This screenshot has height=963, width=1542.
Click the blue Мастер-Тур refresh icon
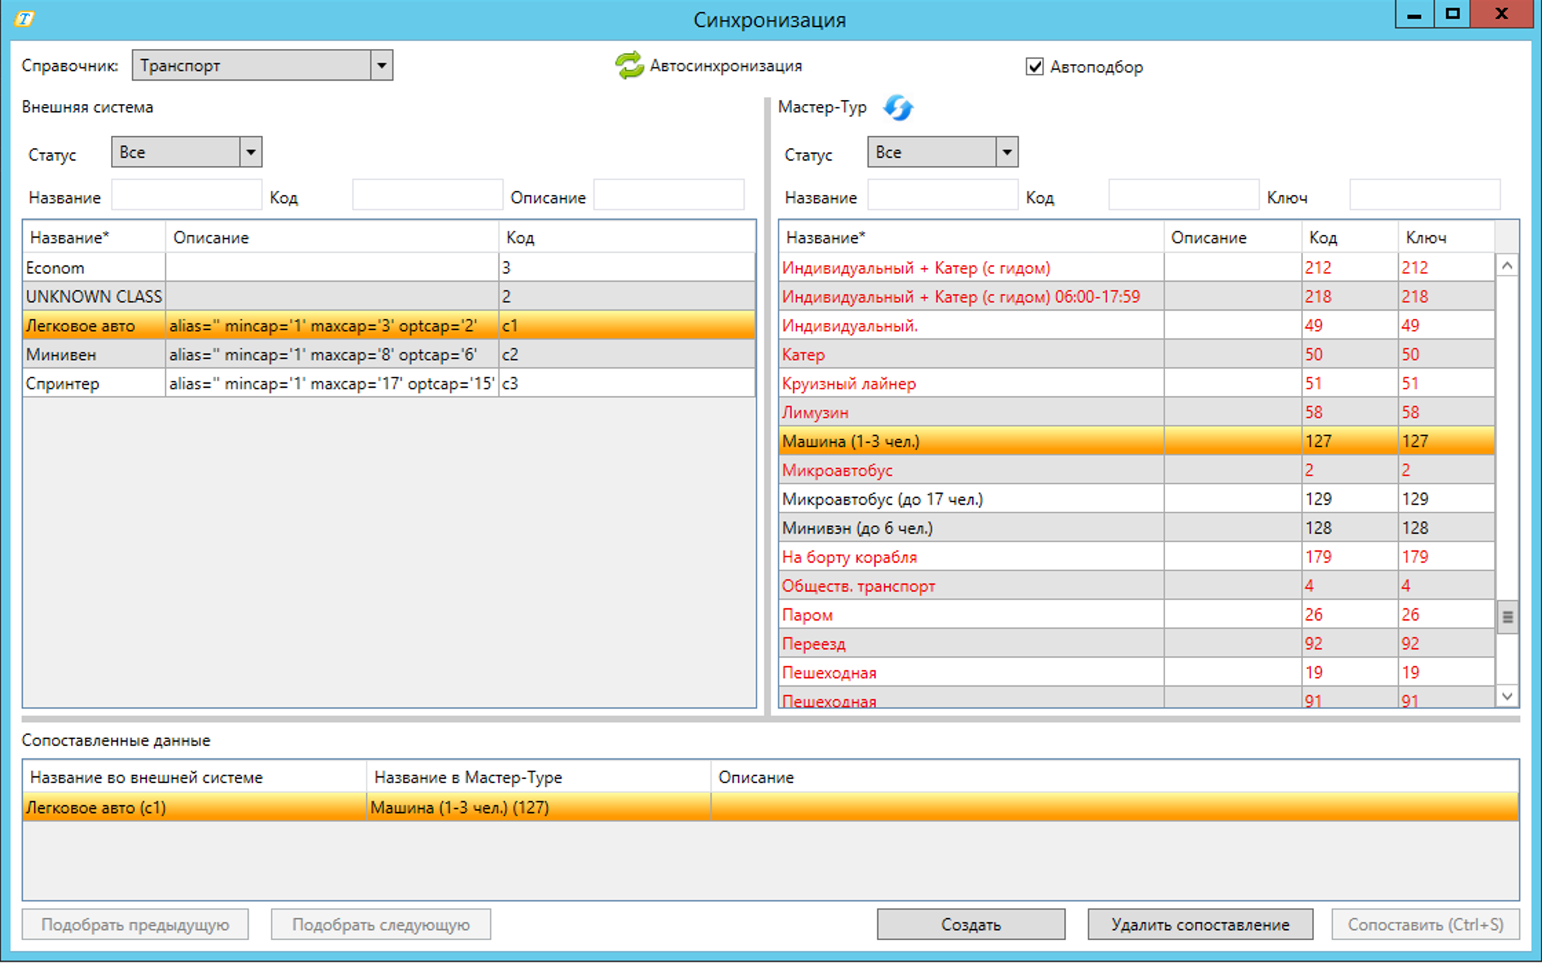[x=898, y=107]
